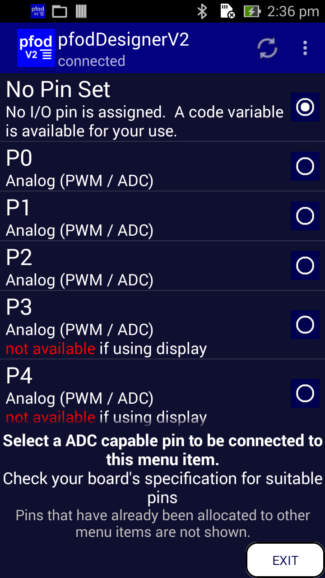Tap the P0 Analog (PWM / ADC) list entry

click(162, 167)
